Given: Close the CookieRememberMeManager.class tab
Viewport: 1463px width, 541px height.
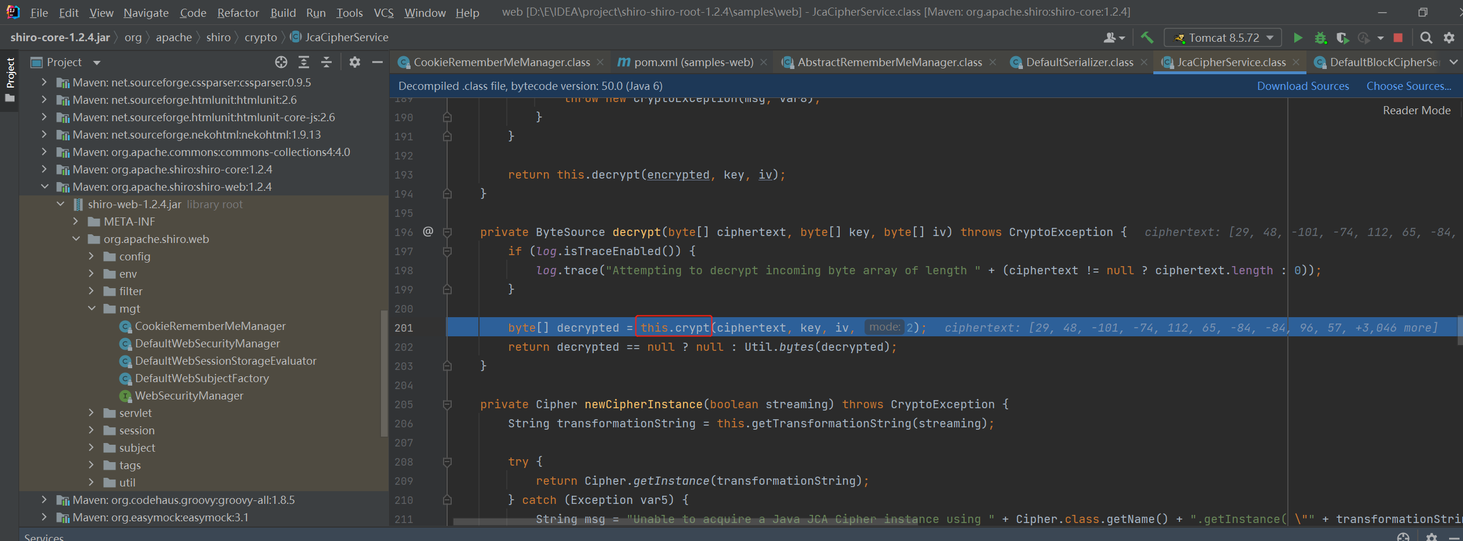Looking at the screenshot, I should pyautogui.click(x=600, y=62).
